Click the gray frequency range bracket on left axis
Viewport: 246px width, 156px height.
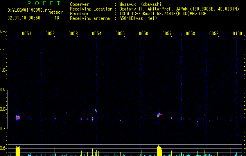8,109
